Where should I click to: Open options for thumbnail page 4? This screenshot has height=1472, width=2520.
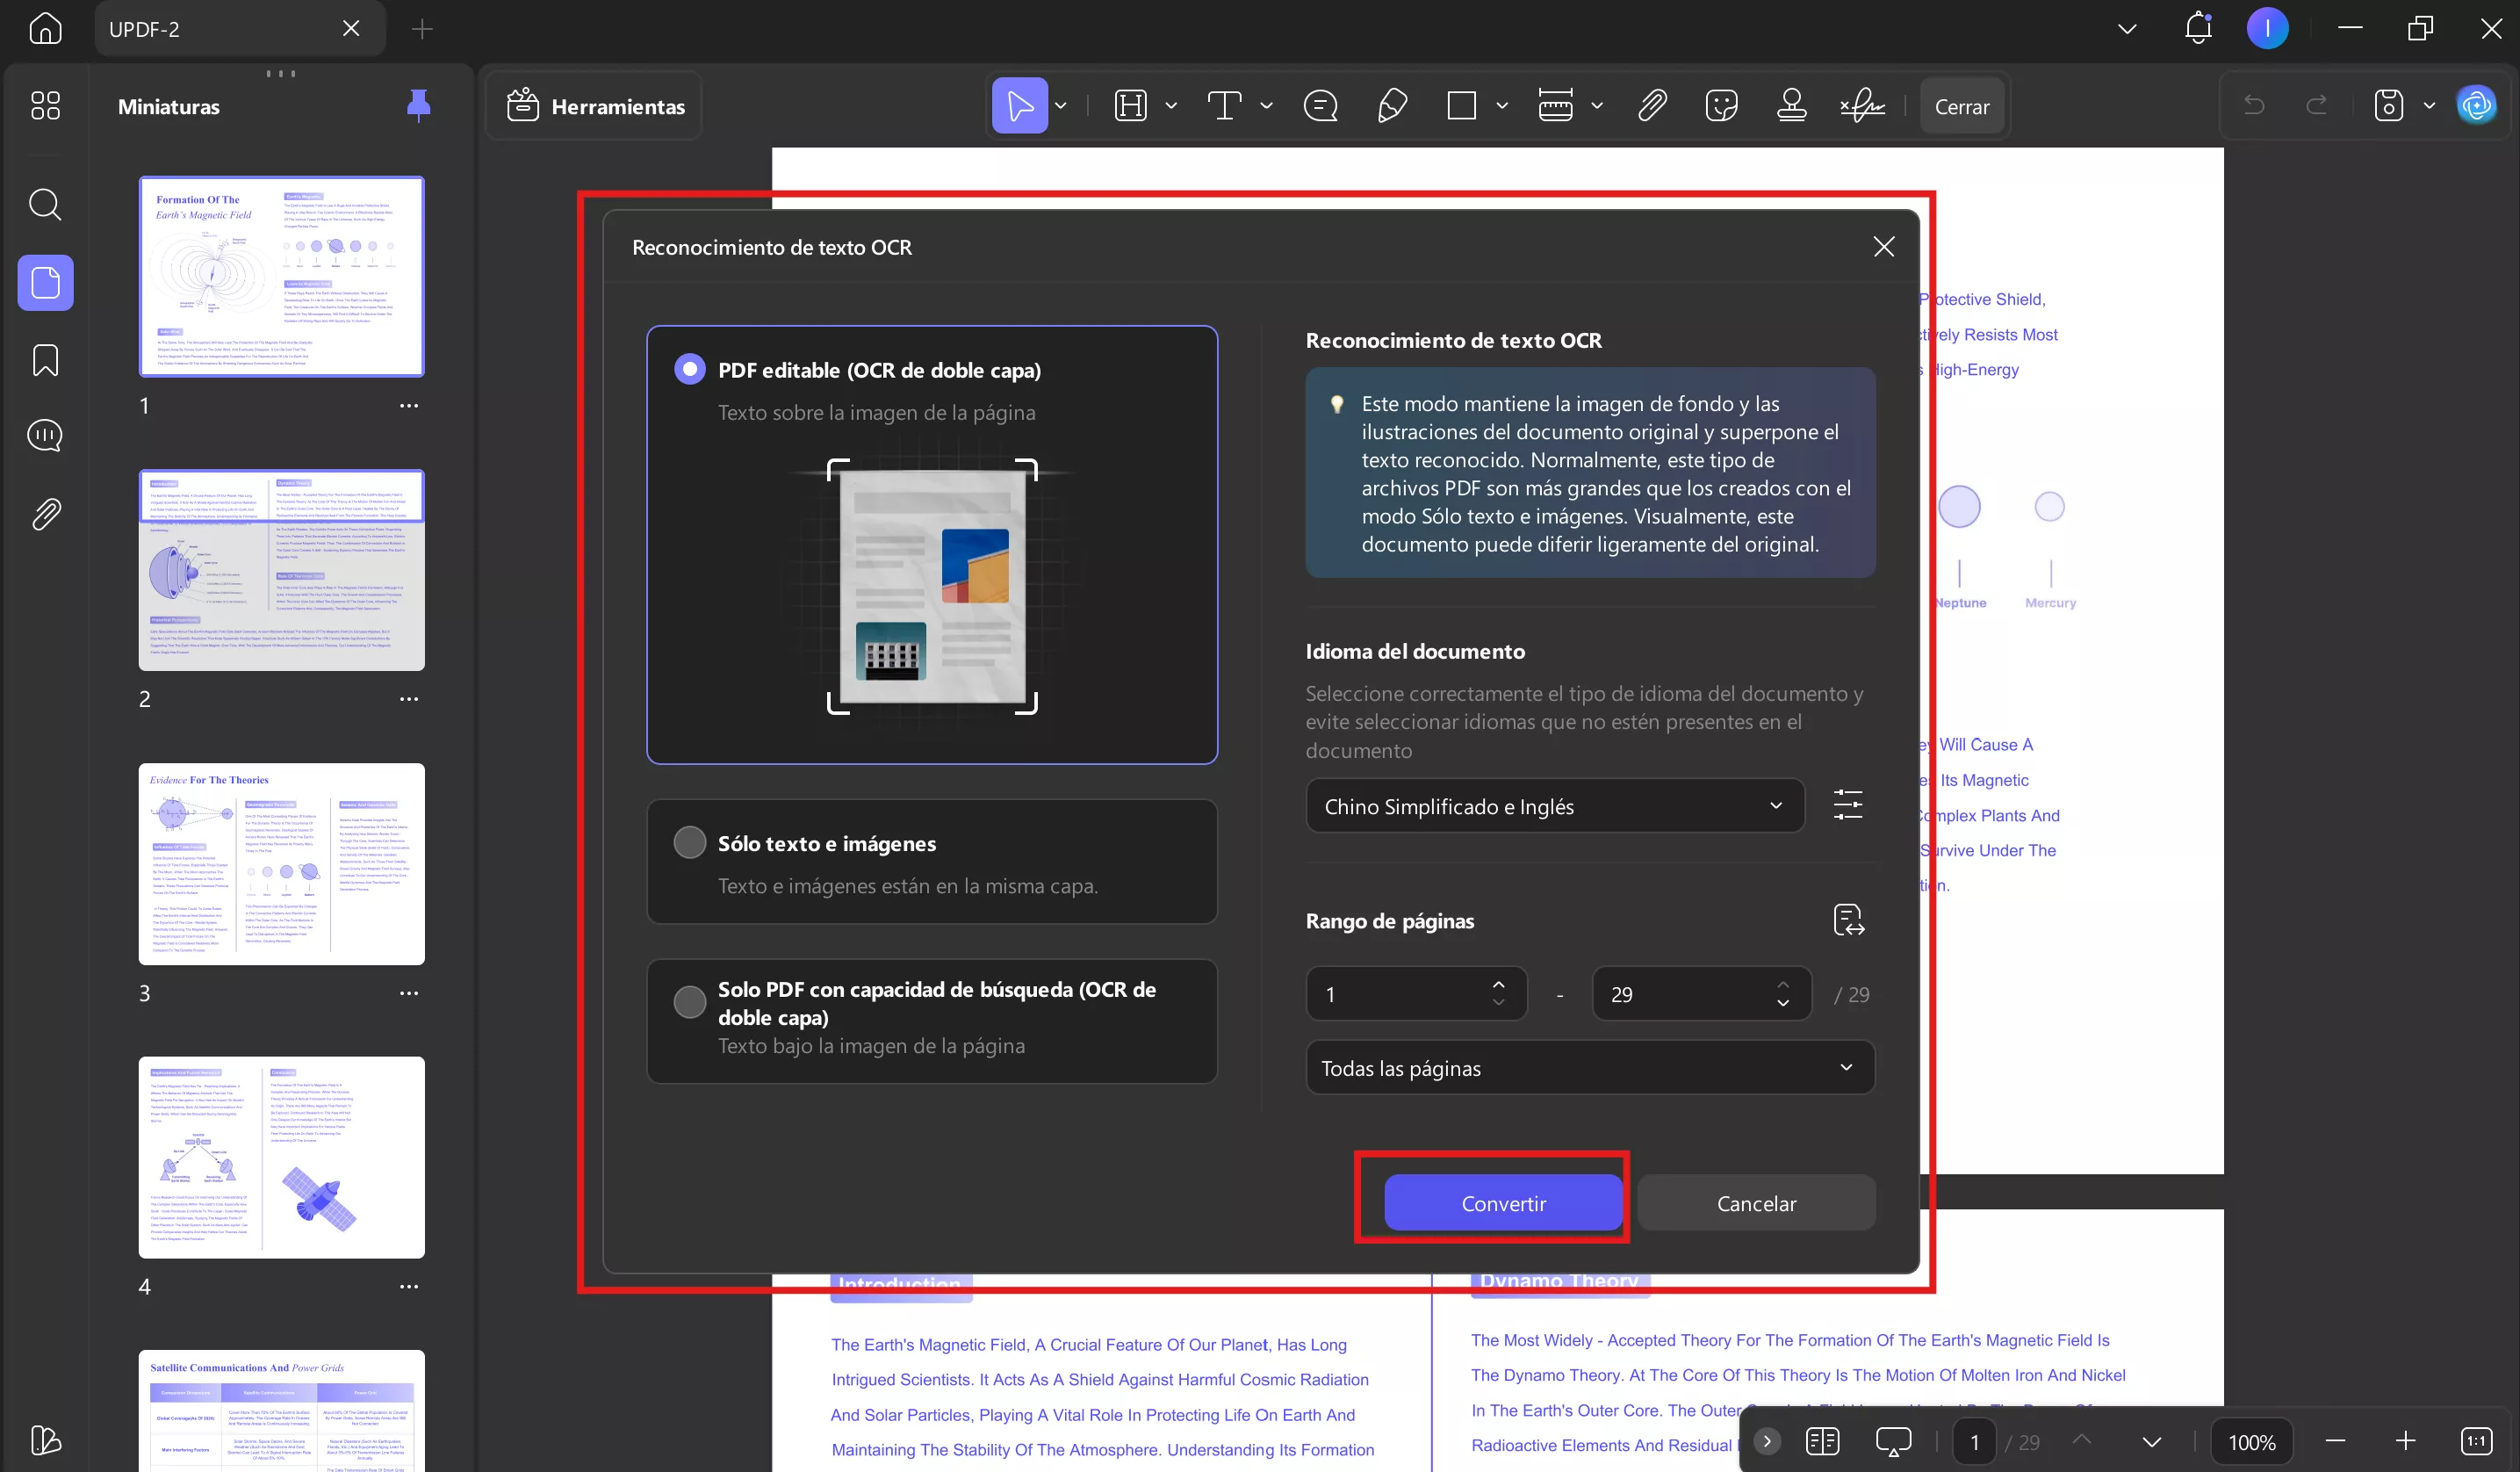point(409,1287)
